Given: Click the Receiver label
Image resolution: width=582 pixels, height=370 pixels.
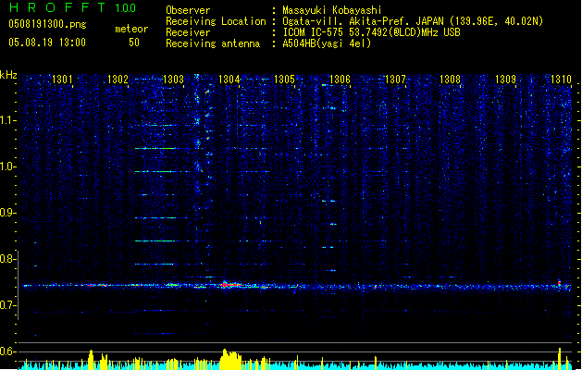Looking at the screenshot, I should tap(188, 32).
